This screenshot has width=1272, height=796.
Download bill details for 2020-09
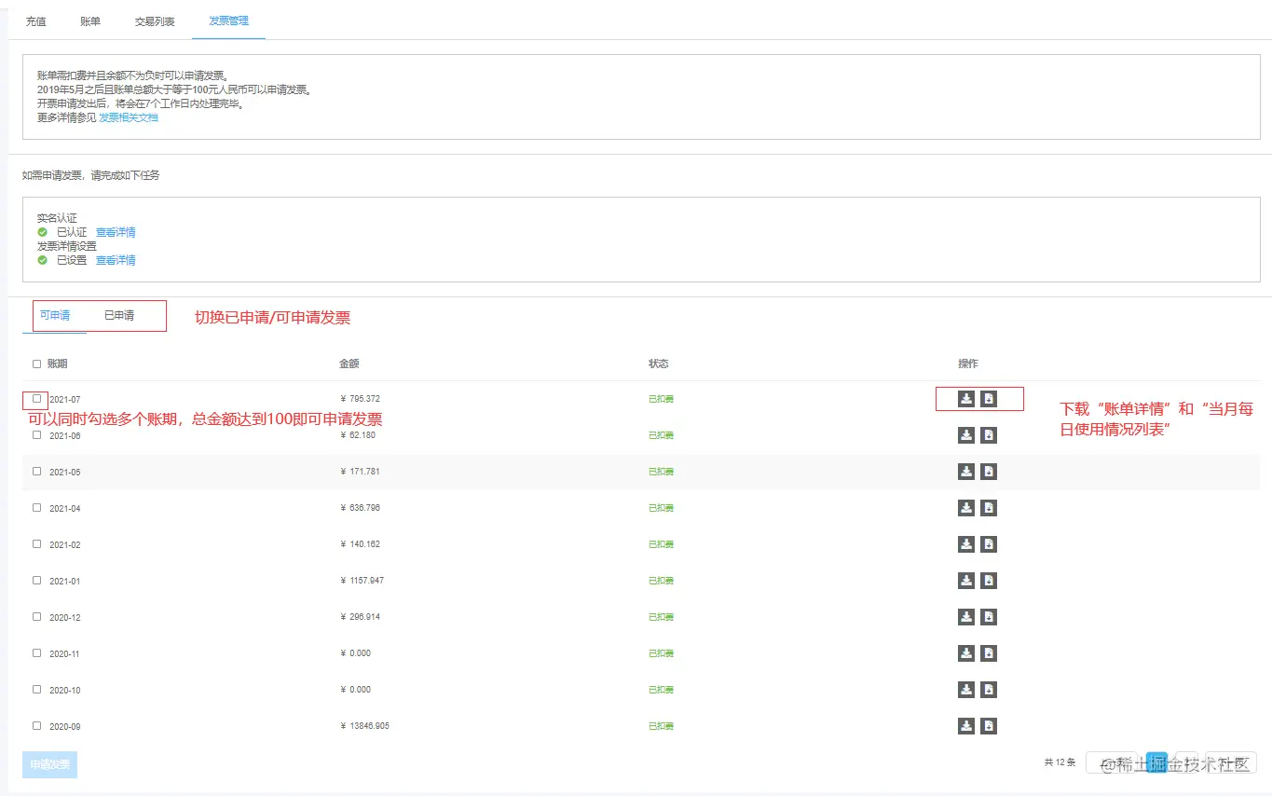[966, 726]
